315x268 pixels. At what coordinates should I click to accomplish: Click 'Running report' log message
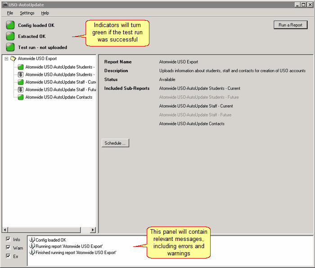[x=69, y=246]
